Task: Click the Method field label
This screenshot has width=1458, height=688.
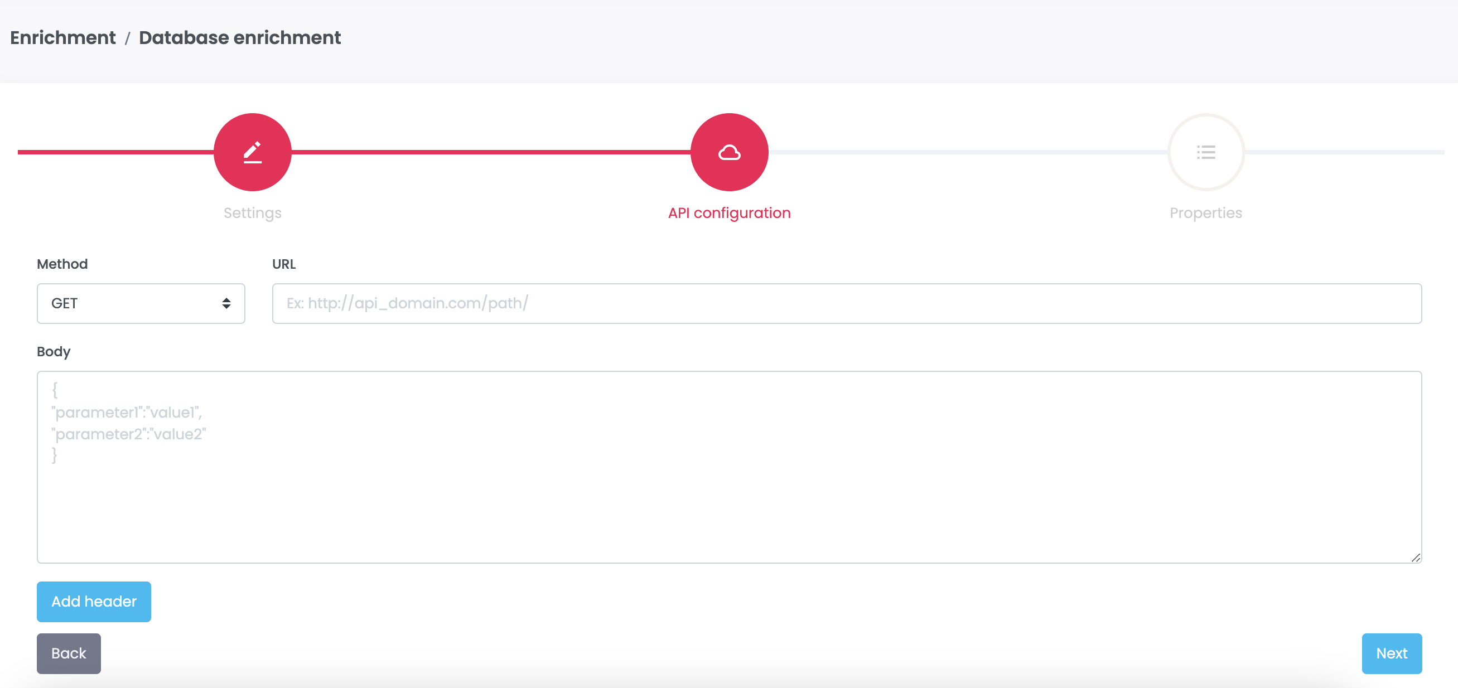Action: point(62,264)
